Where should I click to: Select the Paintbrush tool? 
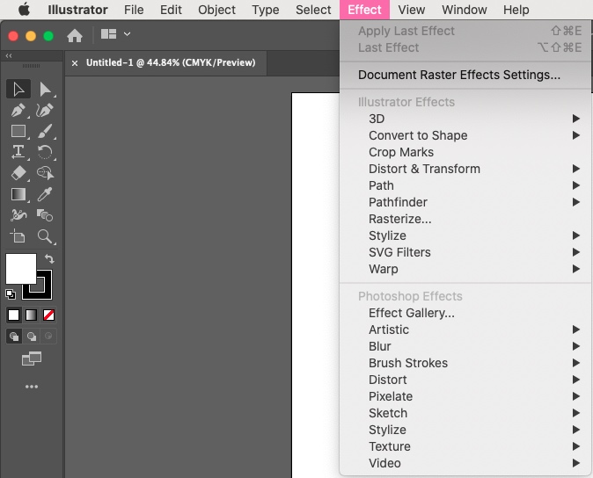(45, 131)
